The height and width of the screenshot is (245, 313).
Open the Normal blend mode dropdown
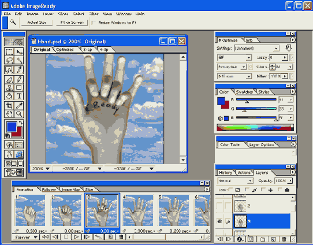[x=235, y=181]
